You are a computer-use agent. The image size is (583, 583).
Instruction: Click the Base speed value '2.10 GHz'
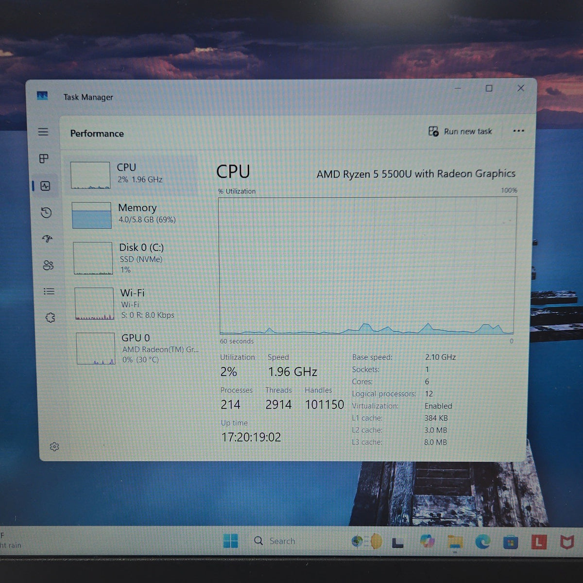(x=440, y=357)
